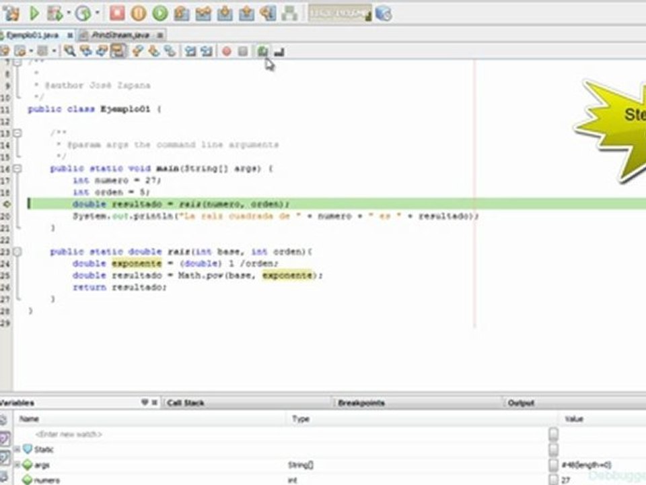Minimize the Variables window with the down arrow
The width and height of the screenshot is (646, 485).
[x=145, y=402]
